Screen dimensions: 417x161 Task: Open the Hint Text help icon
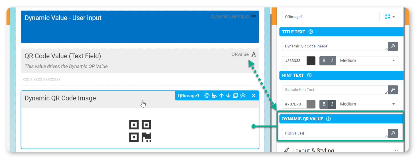[309, 75]
